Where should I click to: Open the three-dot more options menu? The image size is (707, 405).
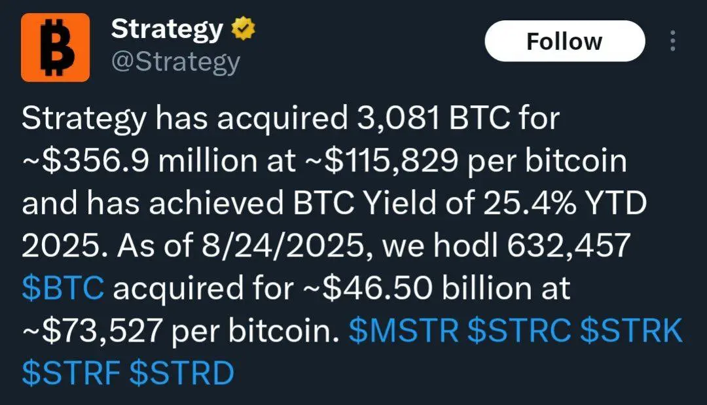tap(673, 41)
